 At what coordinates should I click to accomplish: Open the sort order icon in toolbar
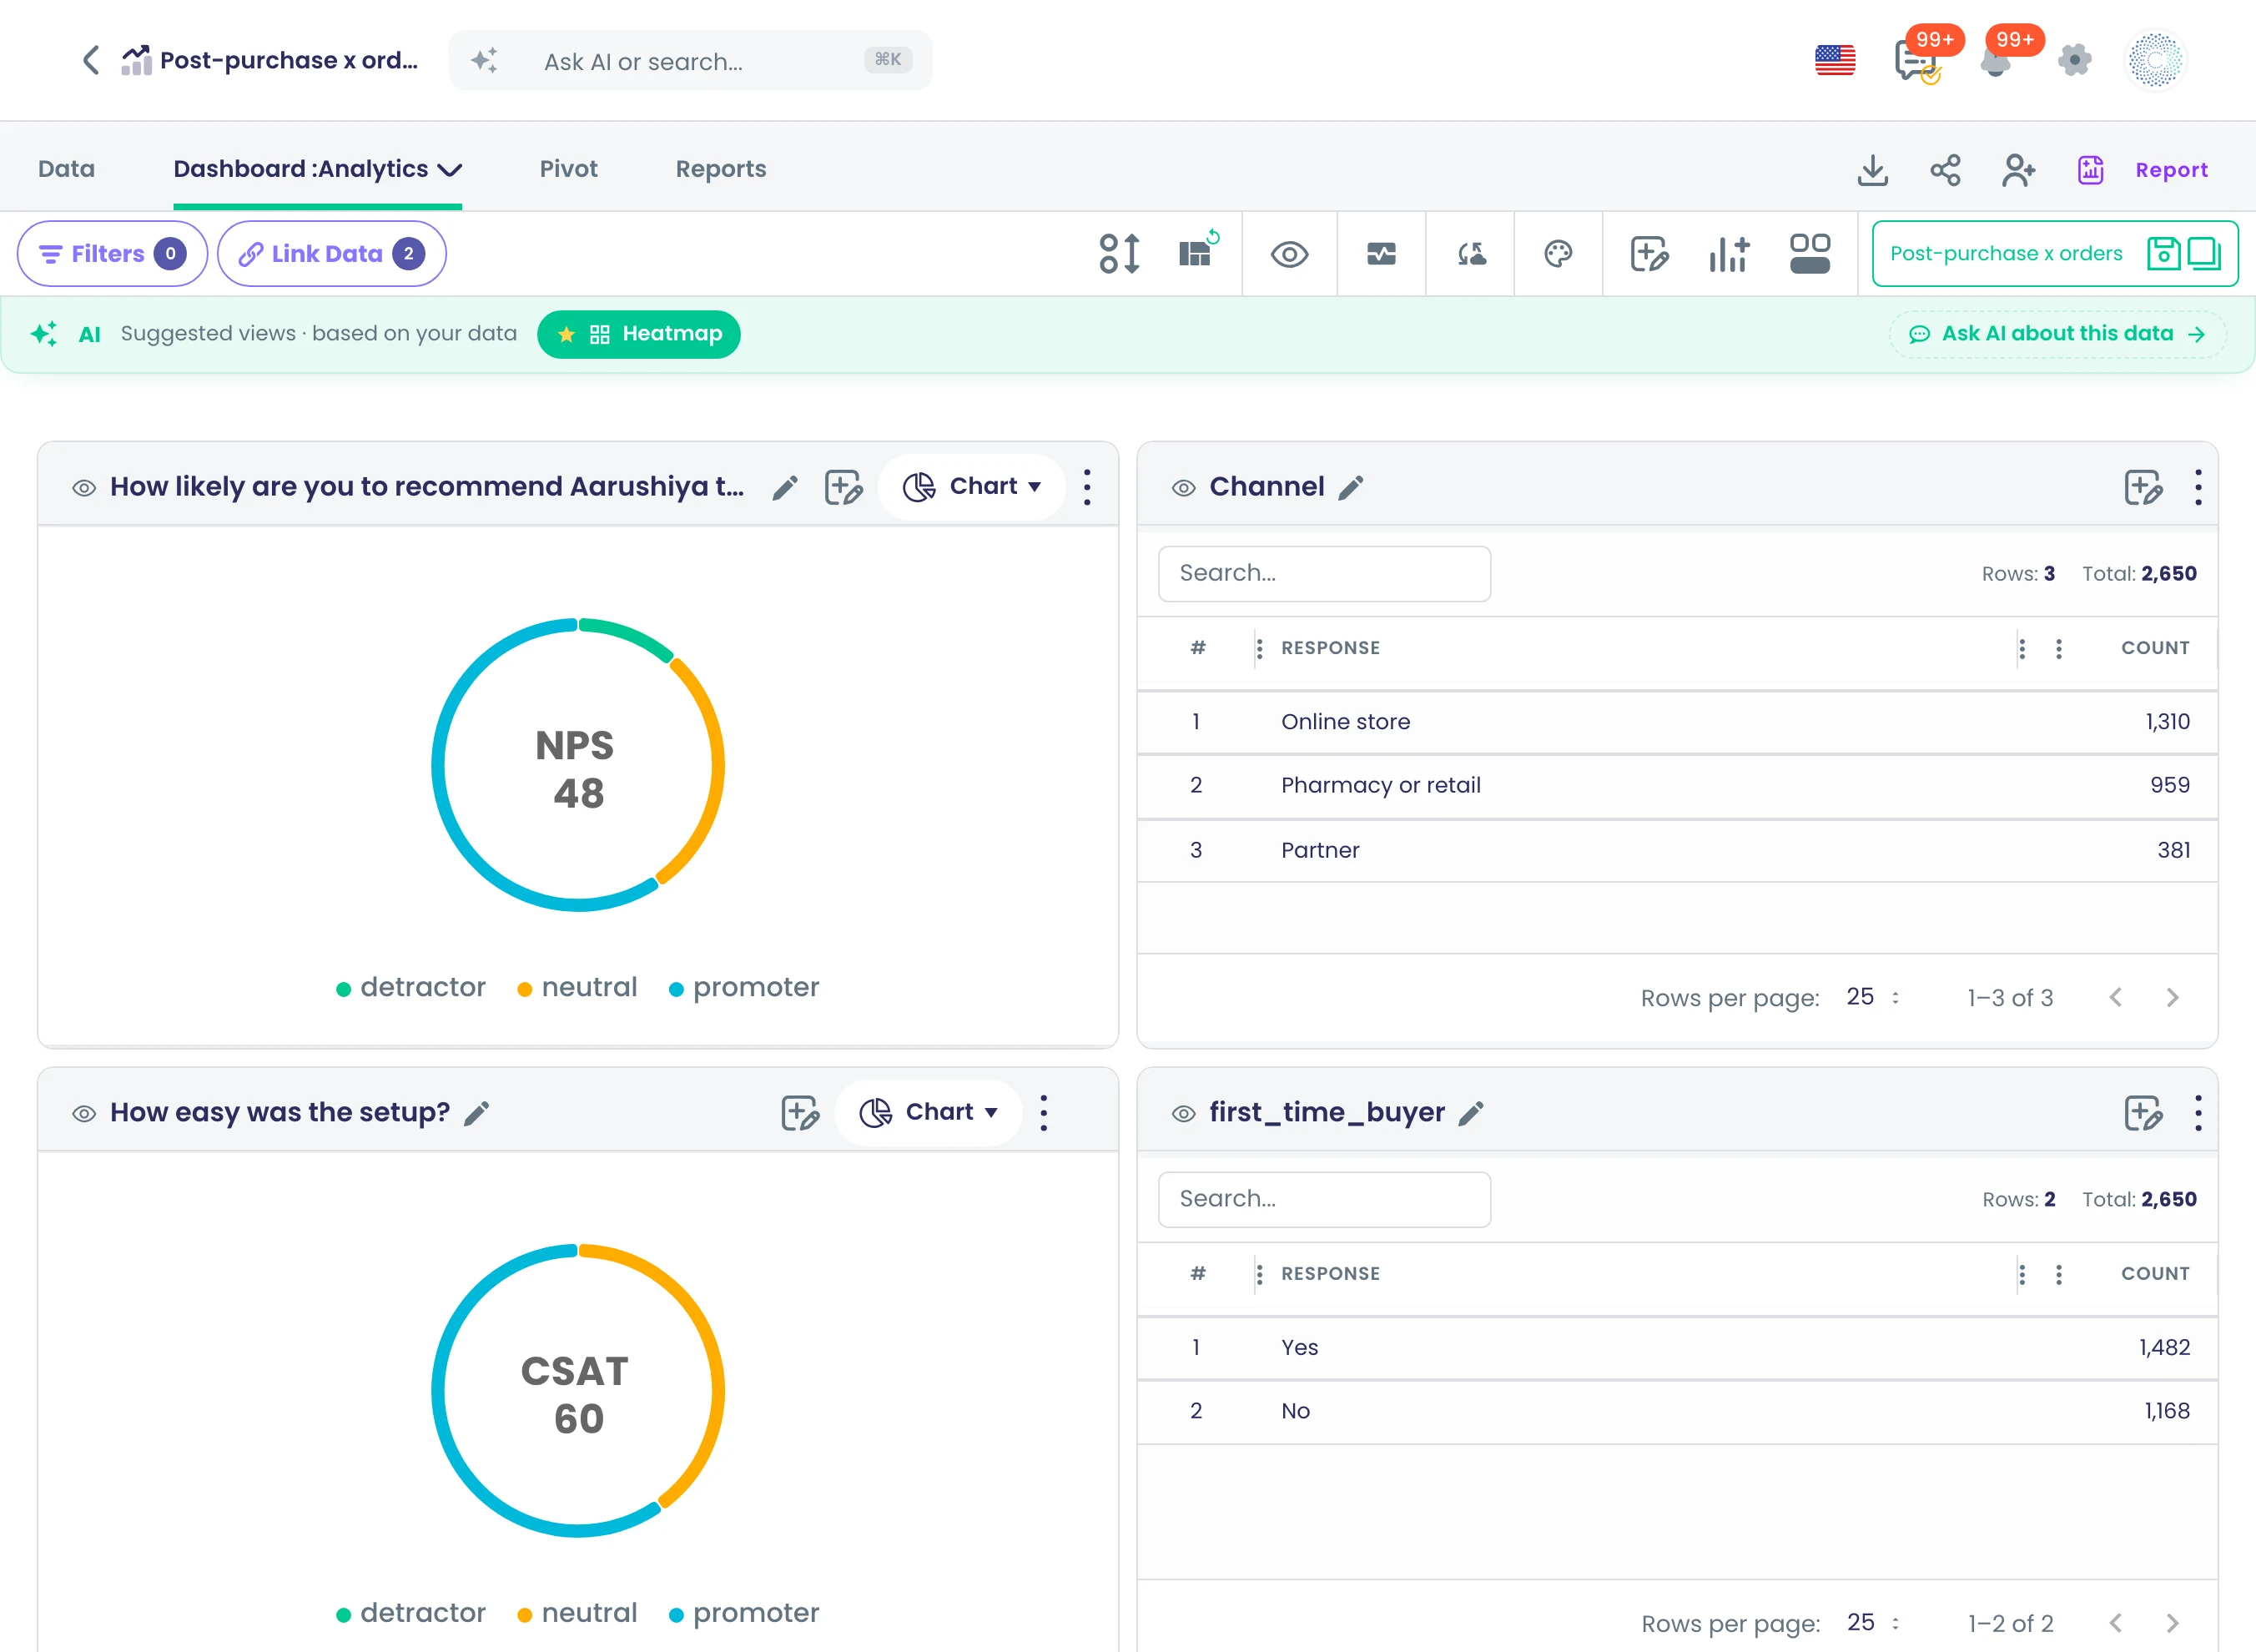[1119, 254]
